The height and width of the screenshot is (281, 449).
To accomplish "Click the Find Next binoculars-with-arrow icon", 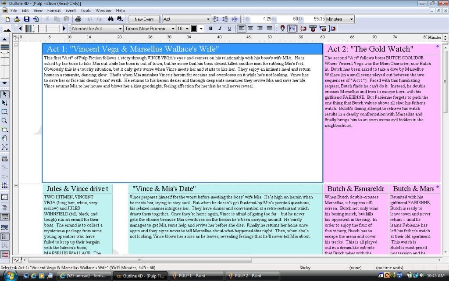I will coord(120,19).
